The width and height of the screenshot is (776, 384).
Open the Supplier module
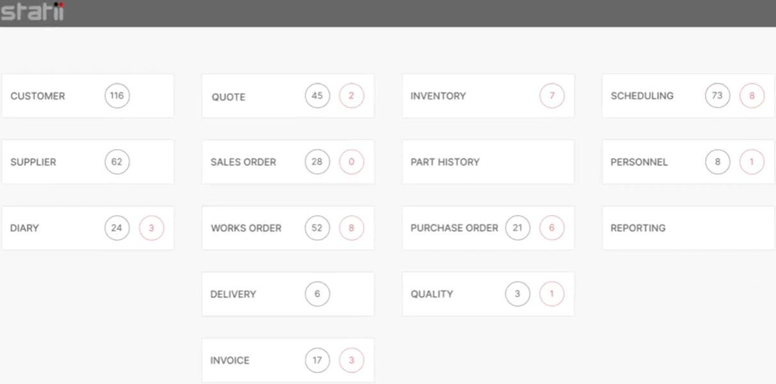pos(33,162)
